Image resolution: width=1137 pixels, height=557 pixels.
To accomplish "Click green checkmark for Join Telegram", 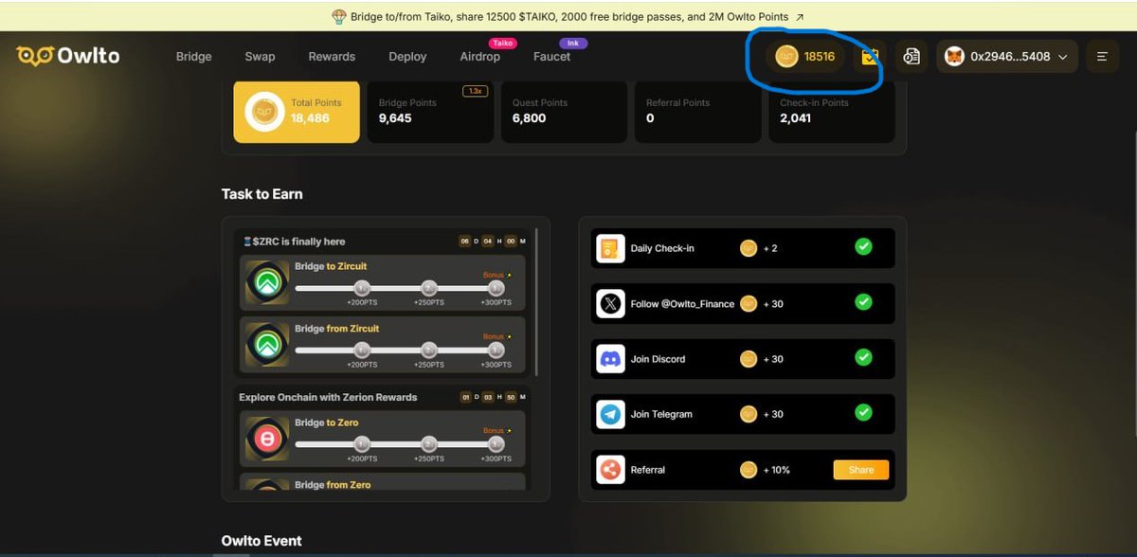I will [x=863, y=412].
